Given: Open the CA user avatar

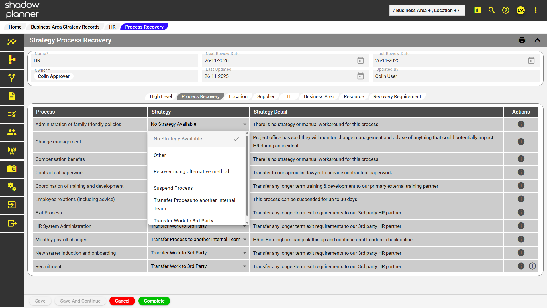Looking at the screenshot, I should click(521, 10).
